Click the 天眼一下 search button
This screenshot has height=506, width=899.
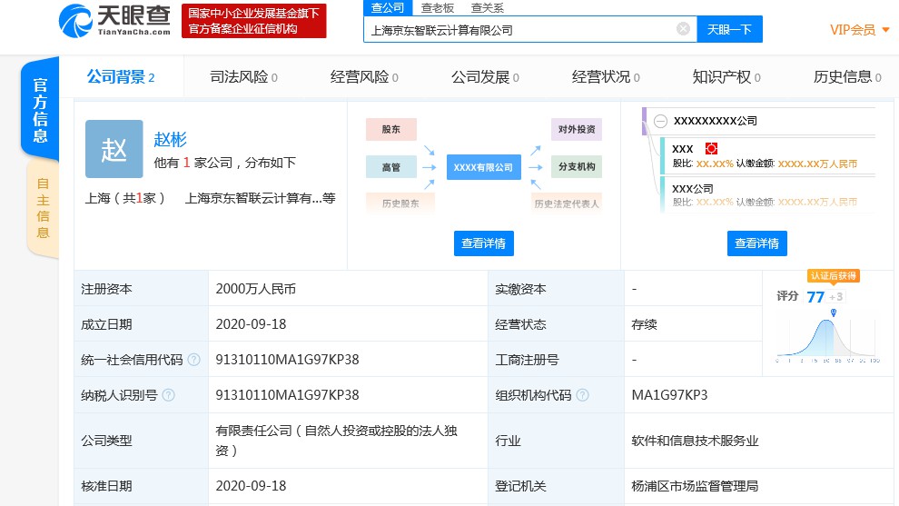pos(729,29)
